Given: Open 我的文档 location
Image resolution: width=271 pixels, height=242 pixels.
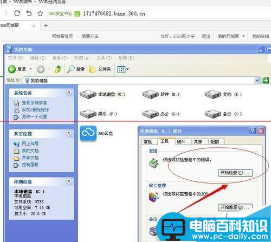Looking at the screenshot, I should click(30, 151).
